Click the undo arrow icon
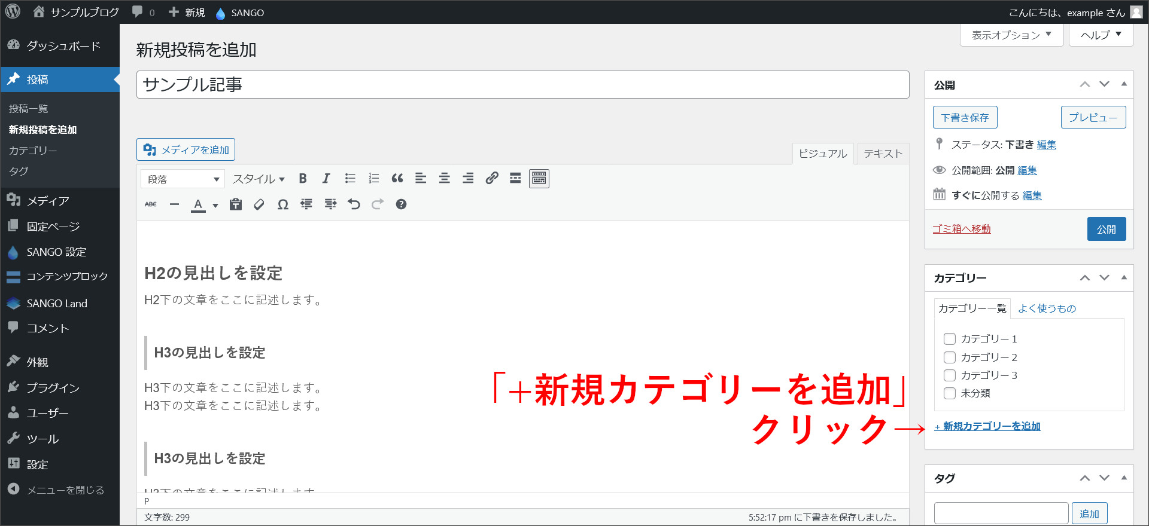Viewport: 1149px width, 526px height. coord(354,204)
